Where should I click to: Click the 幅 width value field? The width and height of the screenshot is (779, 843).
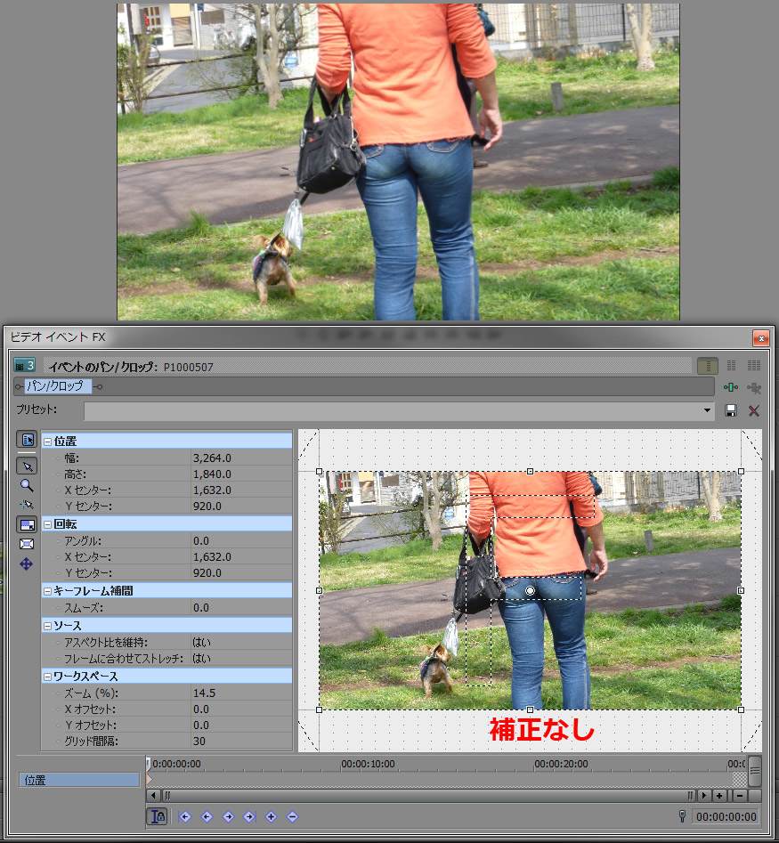[240, 458]
